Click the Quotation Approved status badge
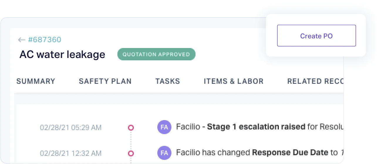381x164 pixels. pyautogui.click(x=156, y=54)
